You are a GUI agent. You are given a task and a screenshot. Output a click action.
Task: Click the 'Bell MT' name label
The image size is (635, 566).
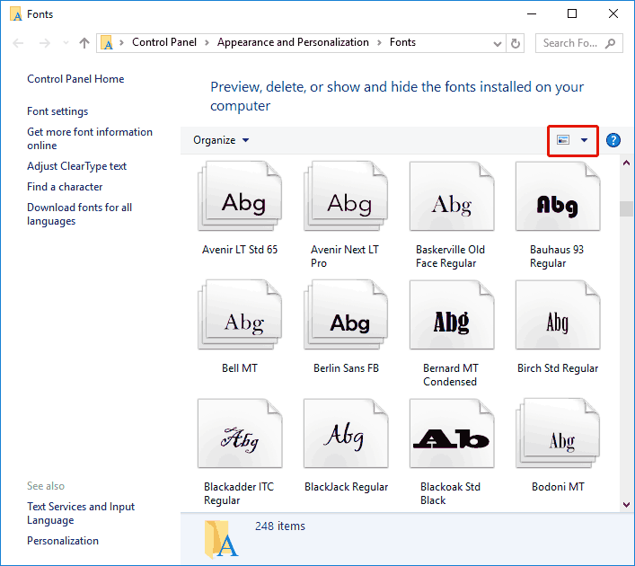tap(240, 367)
